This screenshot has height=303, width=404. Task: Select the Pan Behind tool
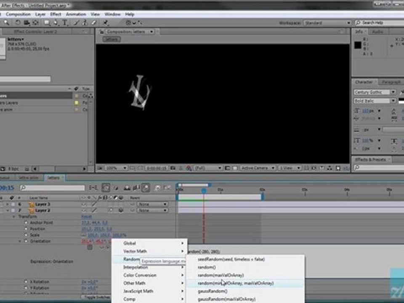35,23
